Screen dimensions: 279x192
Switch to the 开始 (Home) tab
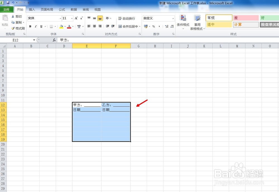[x=20, y=9]
